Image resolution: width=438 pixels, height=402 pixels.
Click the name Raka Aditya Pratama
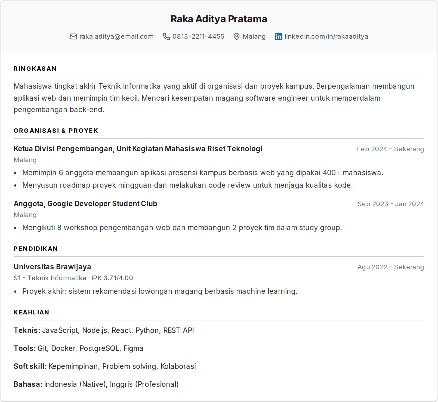pyautogui.click(x=219, y=19)
